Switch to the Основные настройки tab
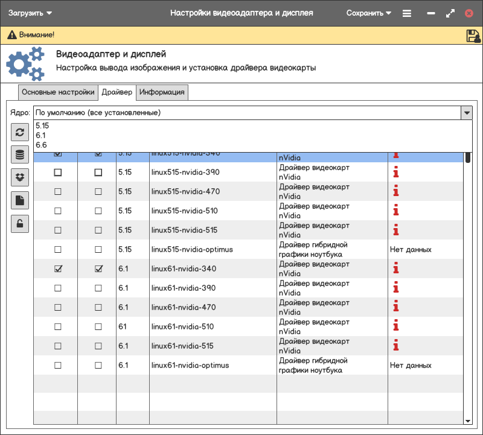The image size is (483, 435). click(59, 92)
